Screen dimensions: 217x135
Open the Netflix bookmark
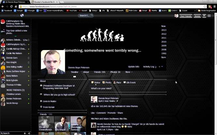pyautogui.click(x=153, y=10)
